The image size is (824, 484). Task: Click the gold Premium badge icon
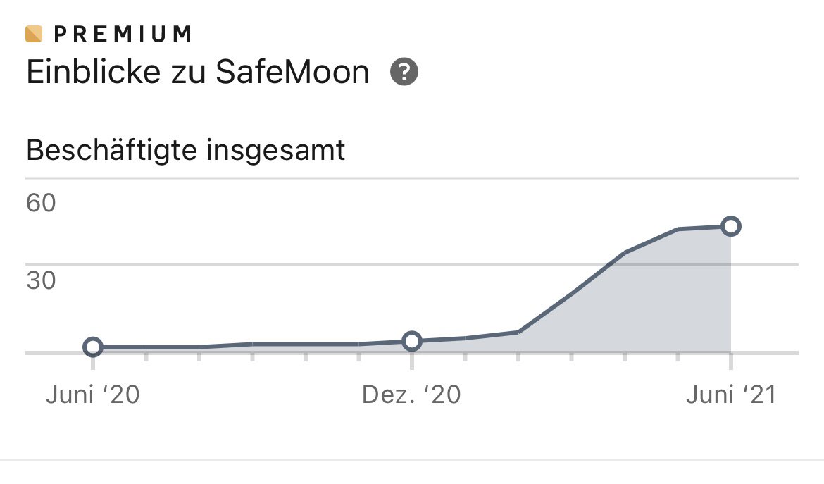click(x=34, y=34)
